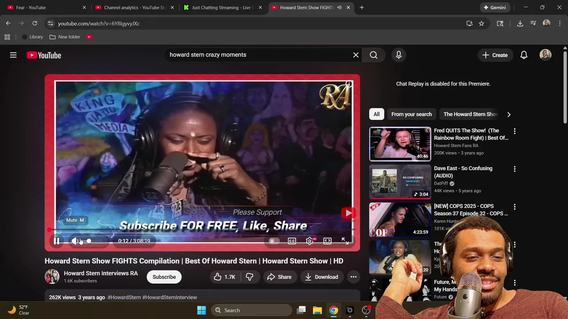The image size is (568, 319).
Task: View site information icon in address bar
Action: tap(50, 23)
